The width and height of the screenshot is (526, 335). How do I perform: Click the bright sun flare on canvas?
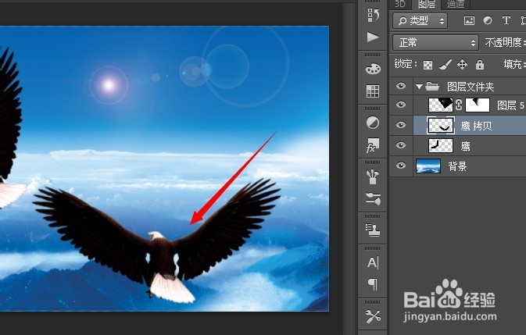pyautogui.click(x=109, y=85)
